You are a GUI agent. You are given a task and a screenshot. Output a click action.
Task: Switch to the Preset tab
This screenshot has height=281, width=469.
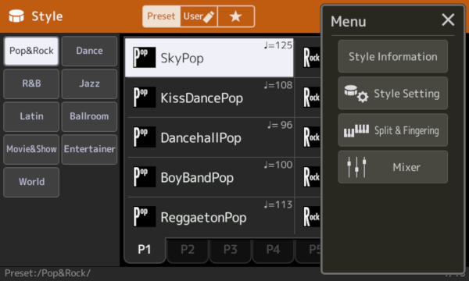(161, 16)
